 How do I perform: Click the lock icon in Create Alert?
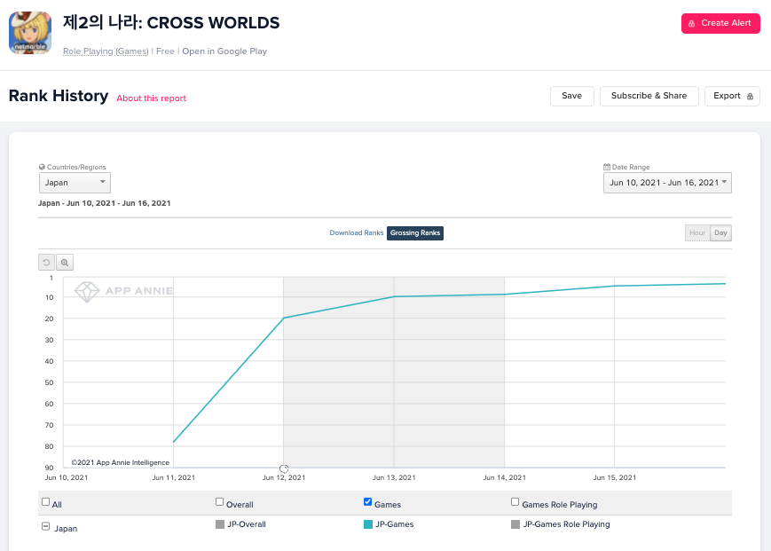tap(692, 24)
